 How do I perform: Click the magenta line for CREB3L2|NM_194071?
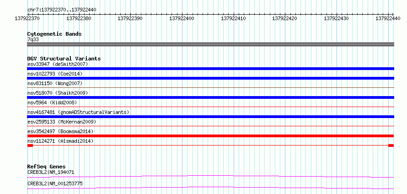pos(210,176)
